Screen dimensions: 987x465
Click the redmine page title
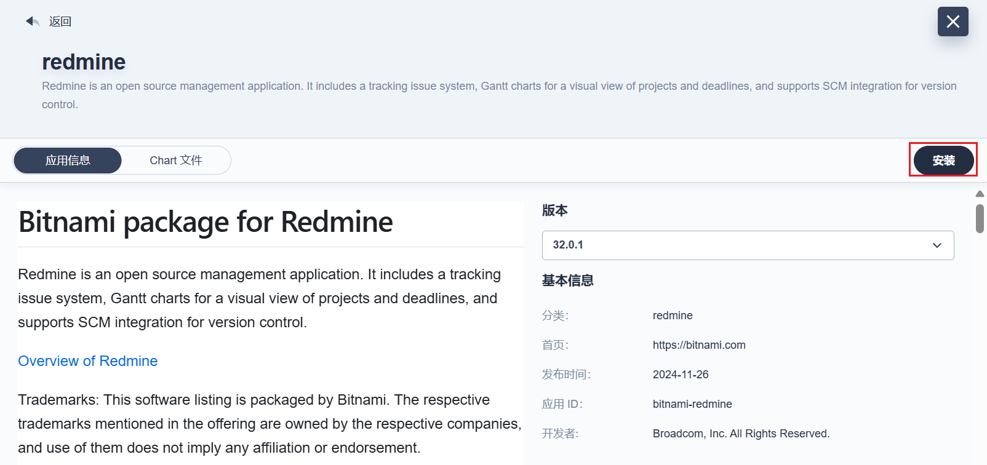(x=84, y=62)
